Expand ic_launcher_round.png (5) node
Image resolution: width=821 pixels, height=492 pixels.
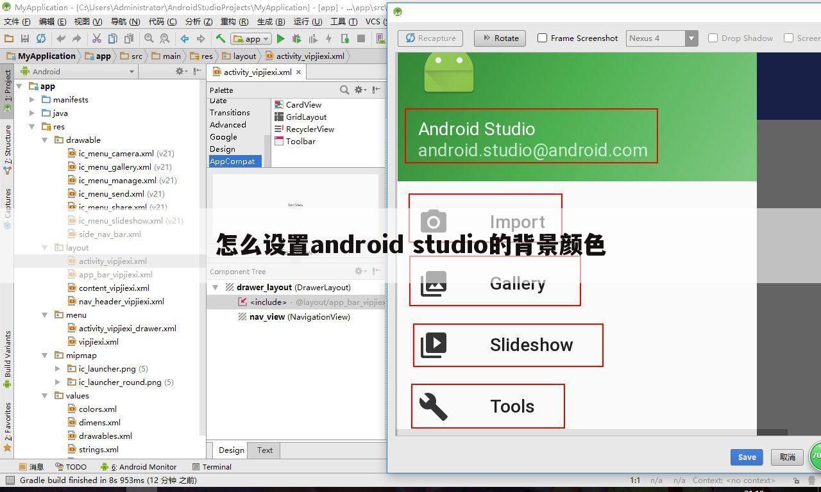coord(58,382)
